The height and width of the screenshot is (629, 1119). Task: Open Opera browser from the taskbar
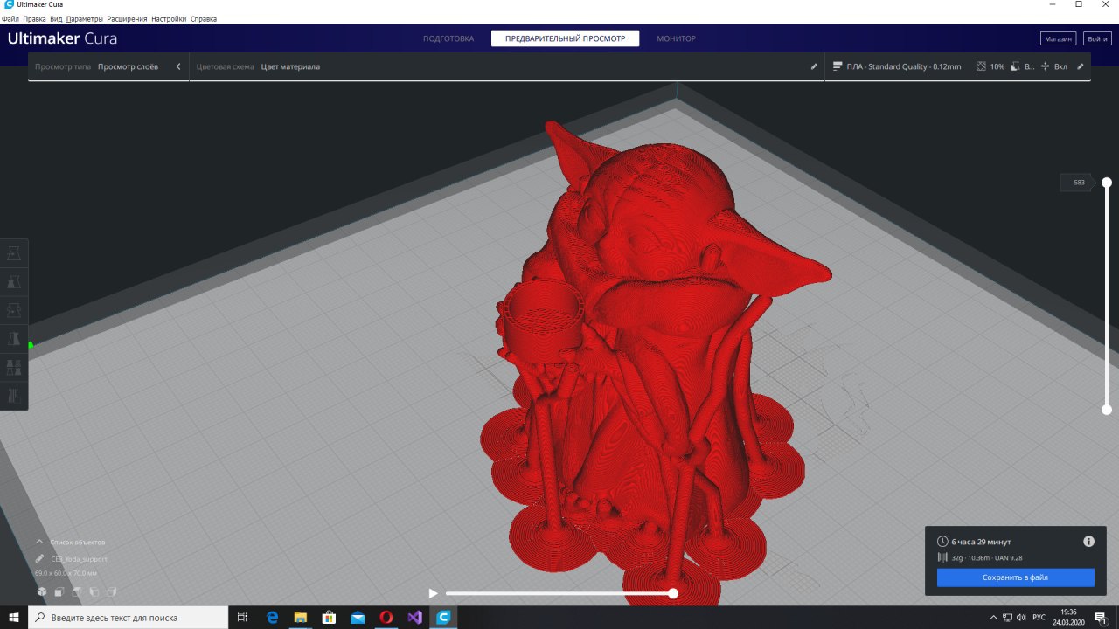click(386, 617)
